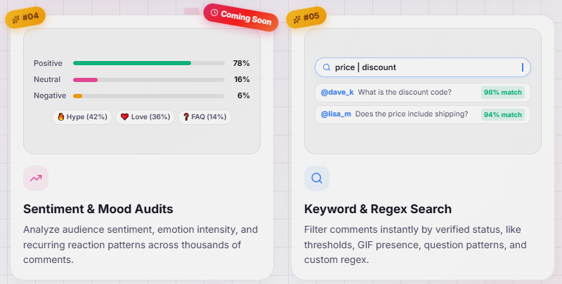Click the Negative label
This screenshot has width=562, height=284.
coord(50,95)
